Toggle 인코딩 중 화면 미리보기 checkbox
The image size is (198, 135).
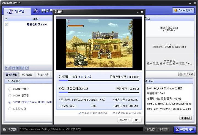tap(80, 113)
